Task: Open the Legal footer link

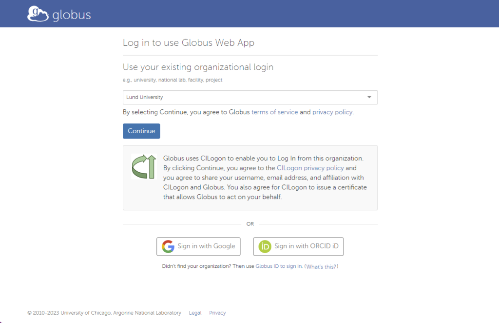Action: [x=195, y=313]
